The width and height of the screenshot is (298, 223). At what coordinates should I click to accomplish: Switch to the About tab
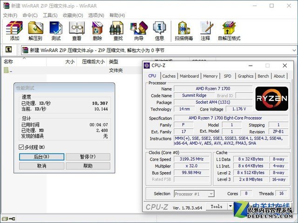[279, 76]
